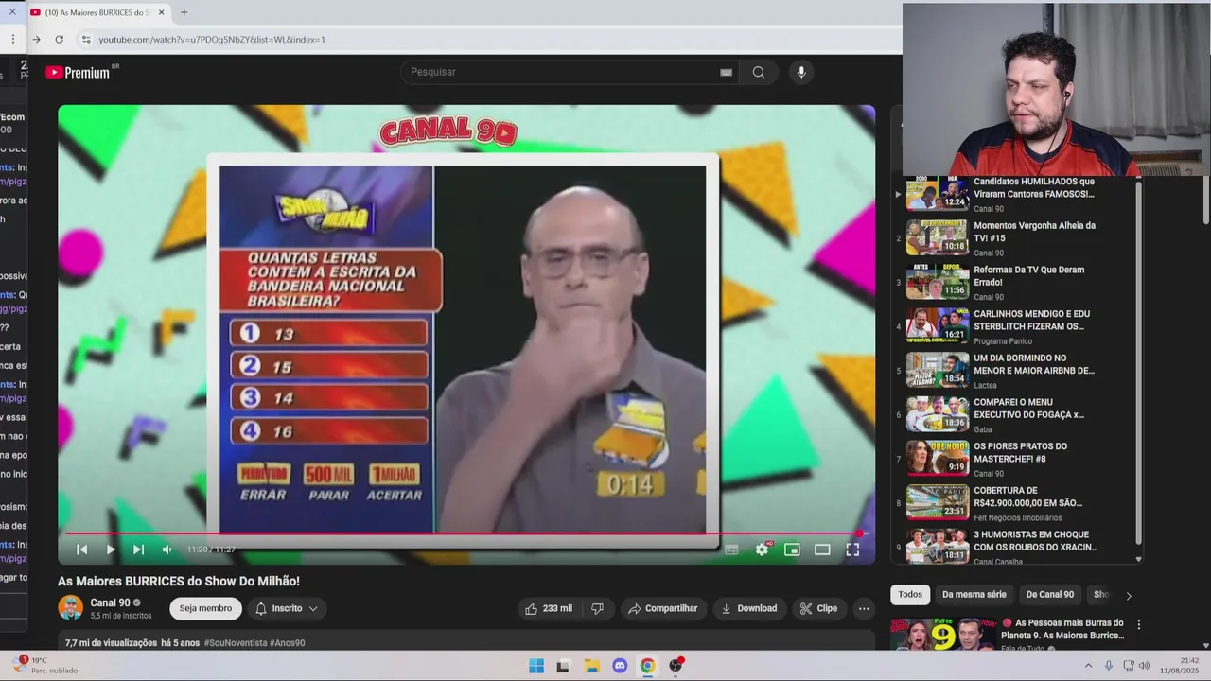Image resolution: width=1211 pixels, height=681 pixels.
Task: Reload the YouTube page
Action: pos(59,39)
